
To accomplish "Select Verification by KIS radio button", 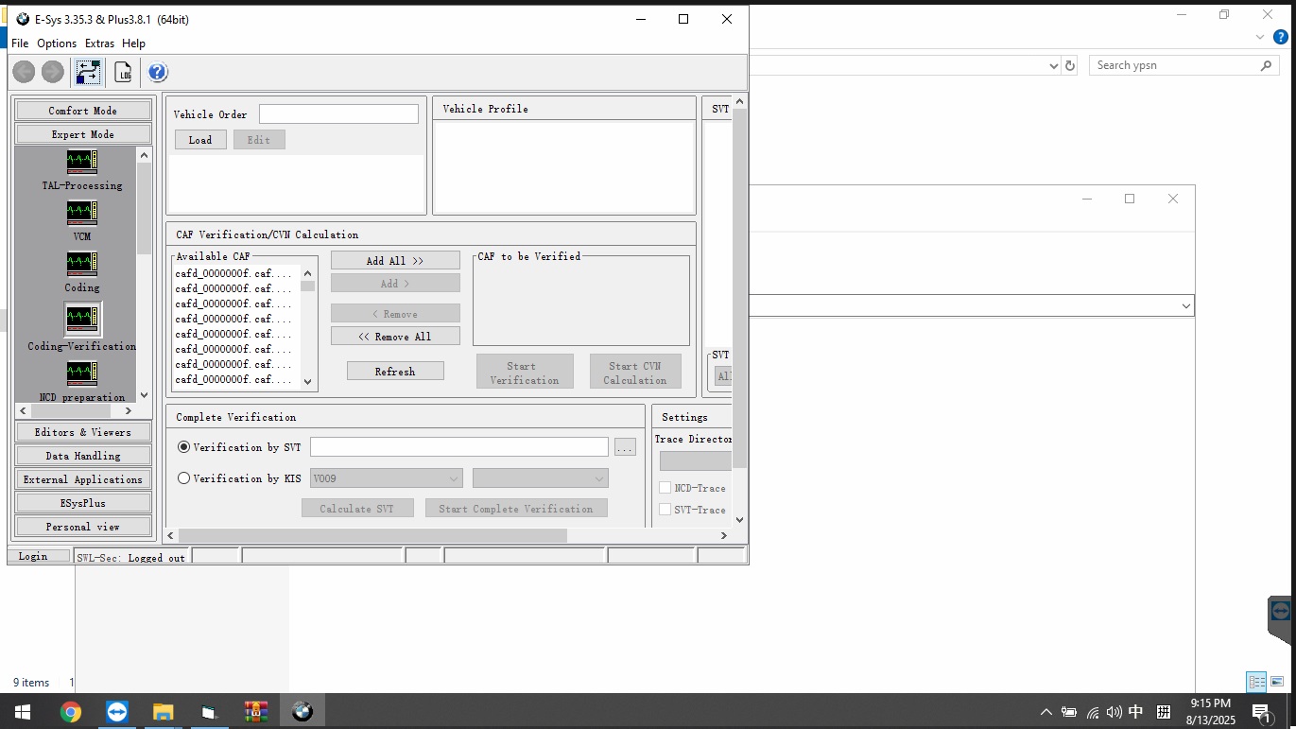I will pos(184,478).
